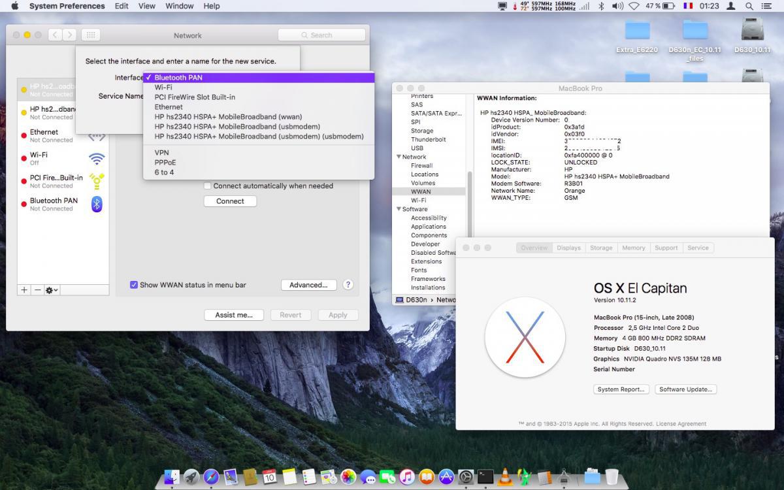Launch FaceTime from the dock
The height and width of the screenshot is (490, 784).
pos(387,476)
